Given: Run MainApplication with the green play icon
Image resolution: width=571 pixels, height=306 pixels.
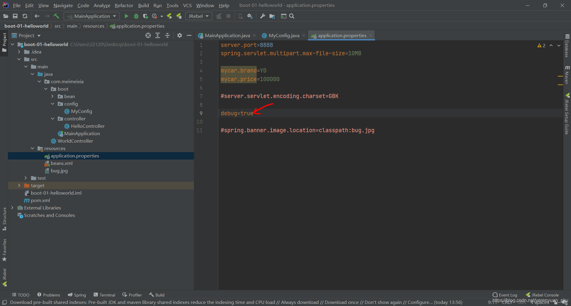Looking at the screenshot, I should pyautogui.click(x=126, y=16).
